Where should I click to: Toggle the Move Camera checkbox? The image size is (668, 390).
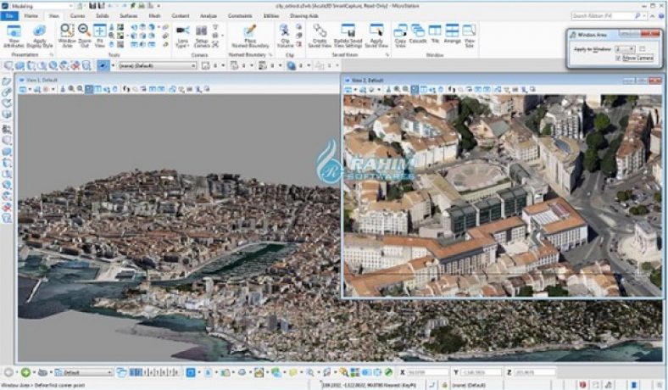point(618,58)
